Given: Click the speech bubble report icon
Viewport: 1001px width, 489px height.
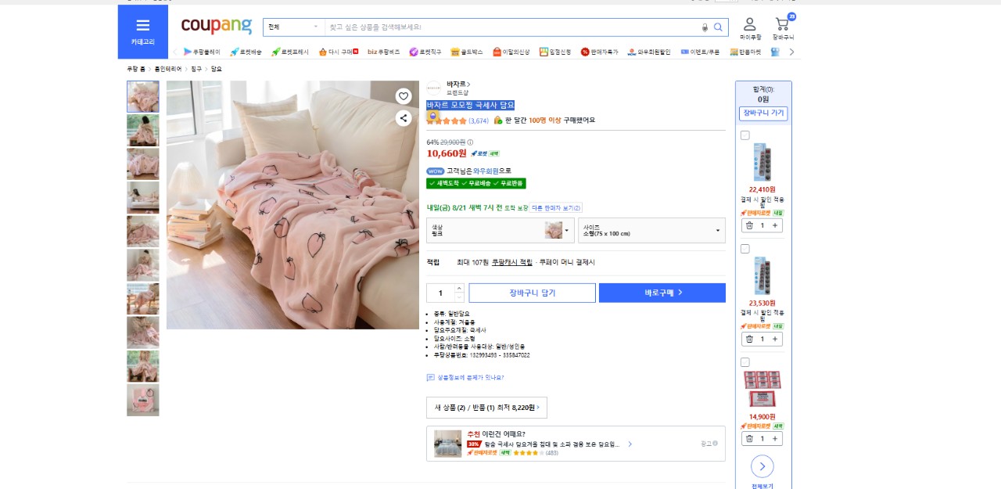Looking at the screenshot, I should [430, 377].
